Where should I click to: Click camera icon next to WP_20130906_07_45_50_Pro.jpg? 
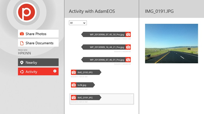128,34
